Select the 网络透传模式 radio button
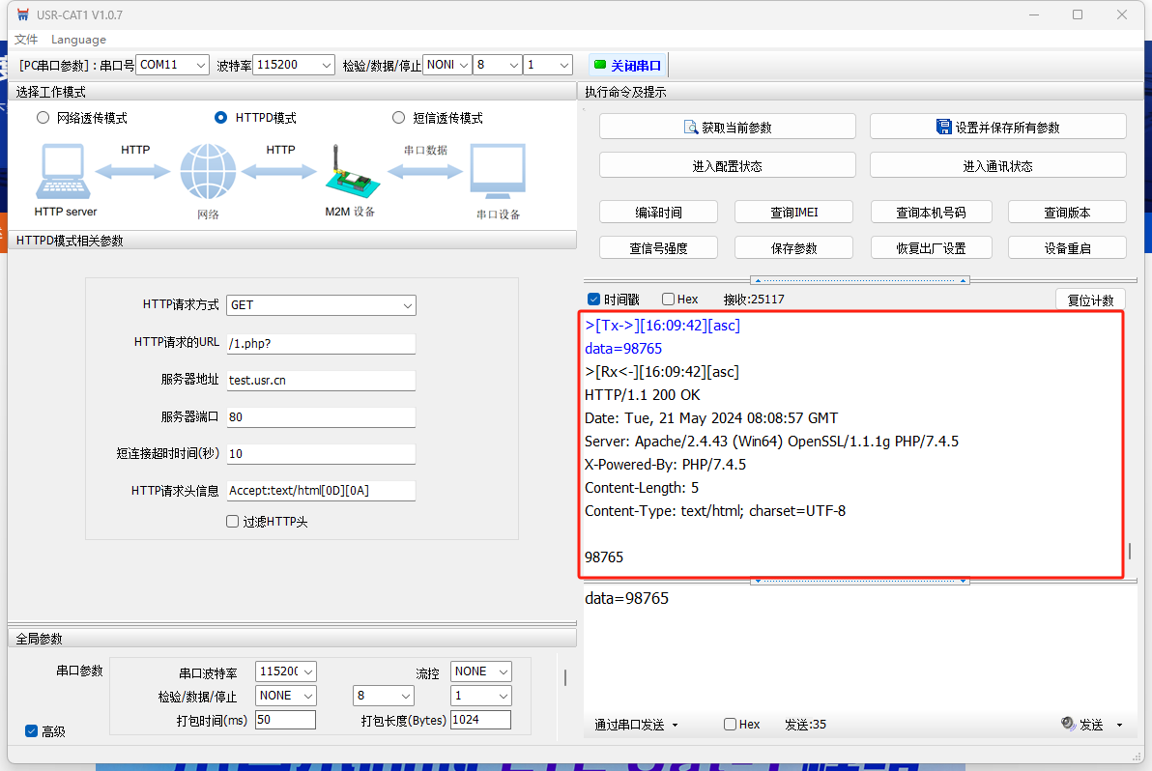The width and height of the screenshot is (1152, 771). (x=43, y=118)
